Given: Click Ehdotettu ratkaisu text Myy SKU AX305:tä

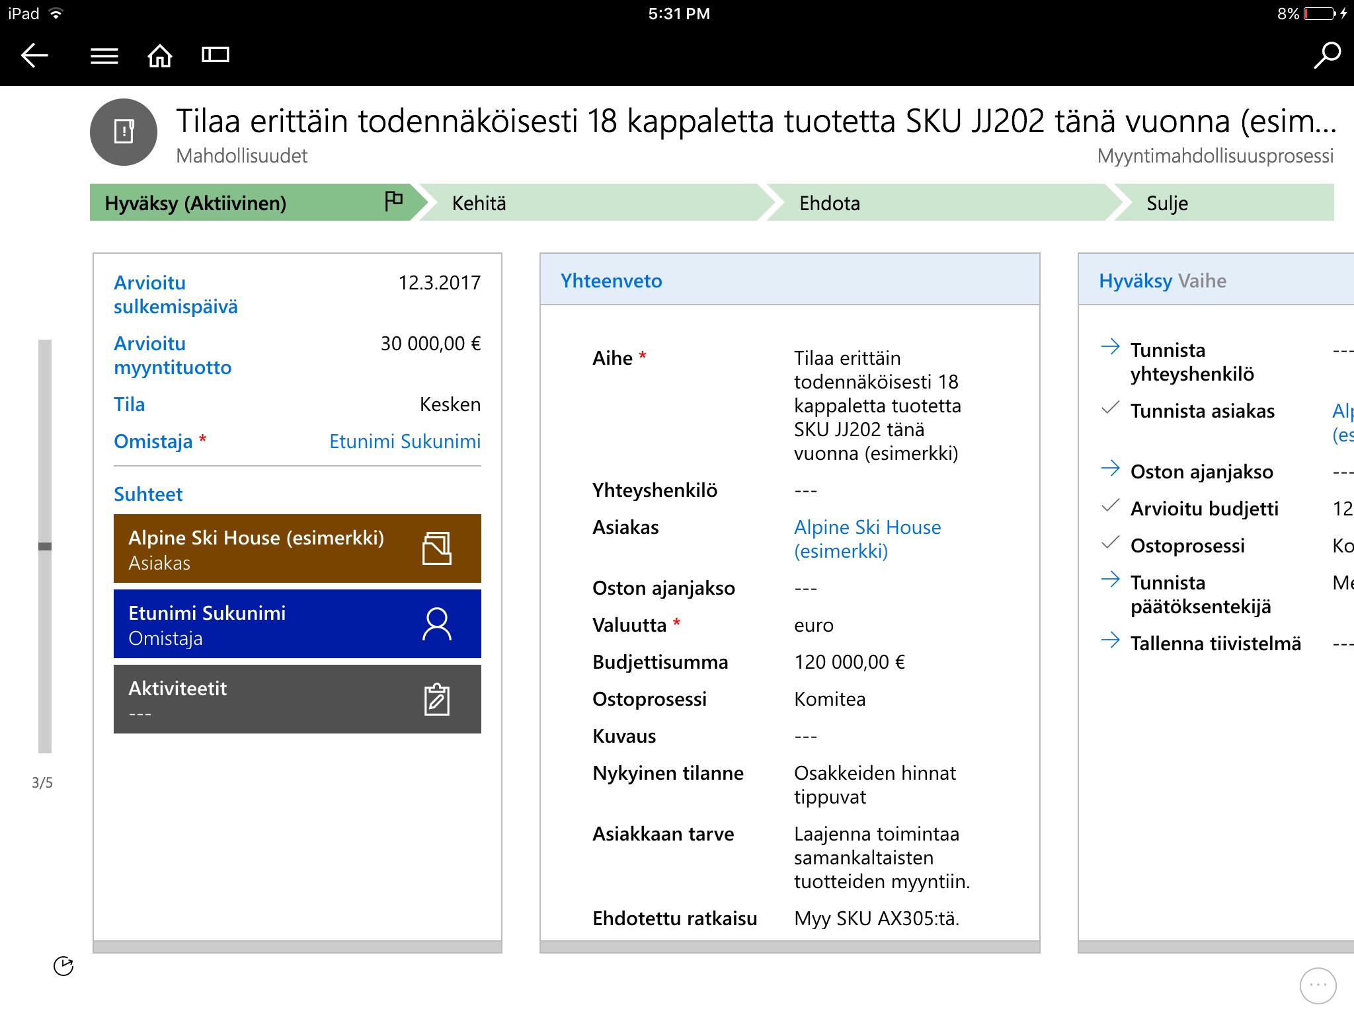Looking at the screenshot, I should (877, 919).
